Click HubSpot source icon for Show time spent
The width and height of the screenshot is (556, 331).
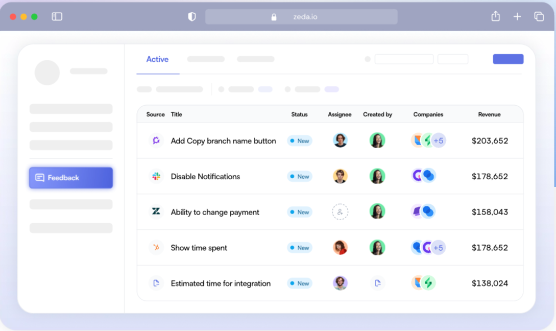pos(156,248)
